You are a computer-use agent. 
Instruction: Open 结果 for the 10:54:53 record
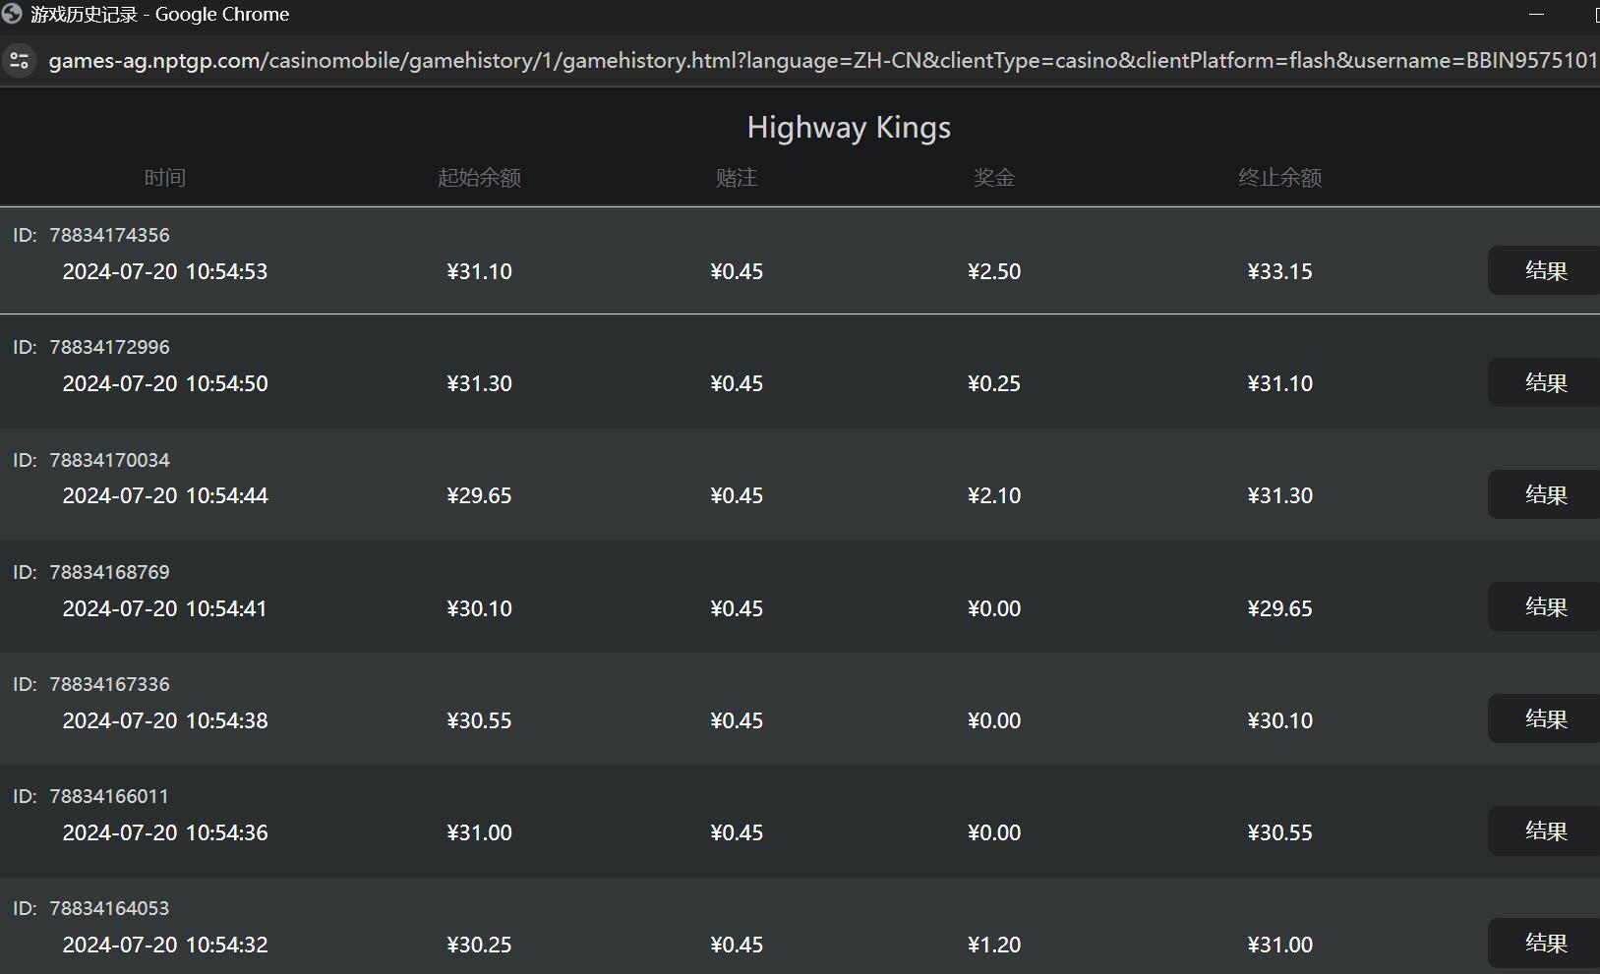(x=1544, y=270)
